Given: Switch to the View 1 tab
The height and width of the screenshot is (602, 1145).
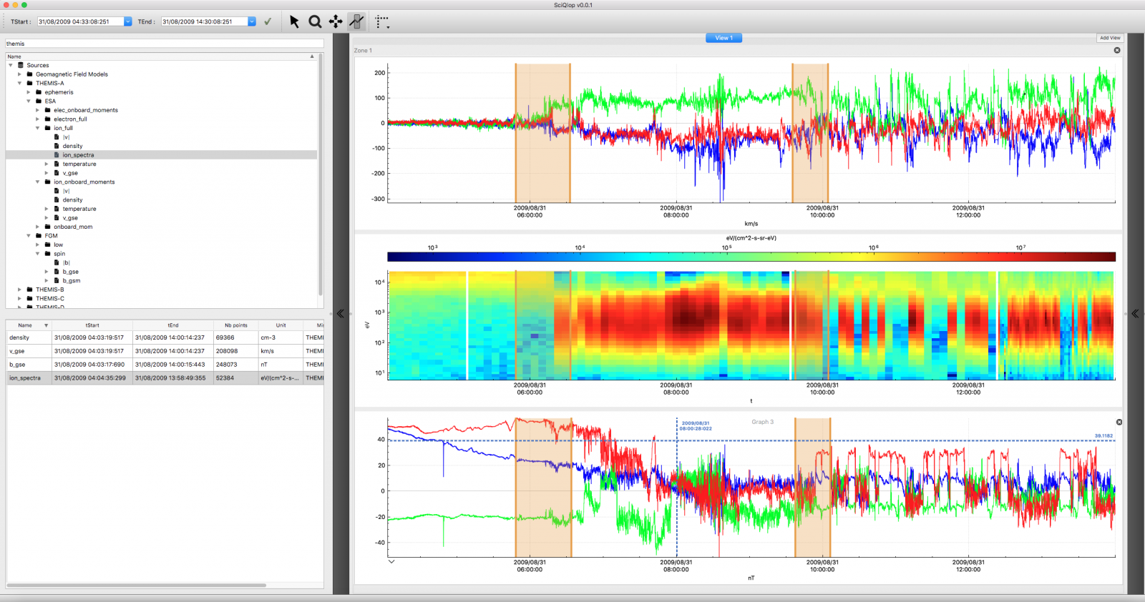Looking at the screenshot, I should [723, 38].
